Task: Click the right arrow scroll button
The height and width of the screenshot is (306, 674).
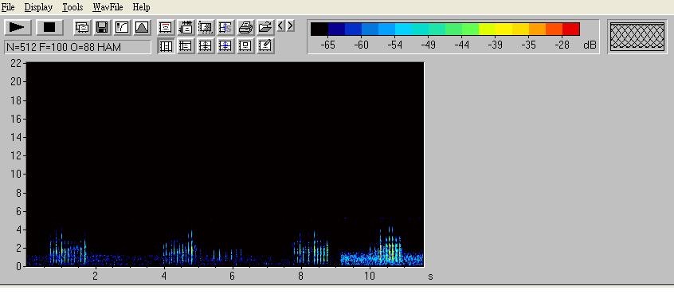Action: pyautogui.click(x=291, y=25)
